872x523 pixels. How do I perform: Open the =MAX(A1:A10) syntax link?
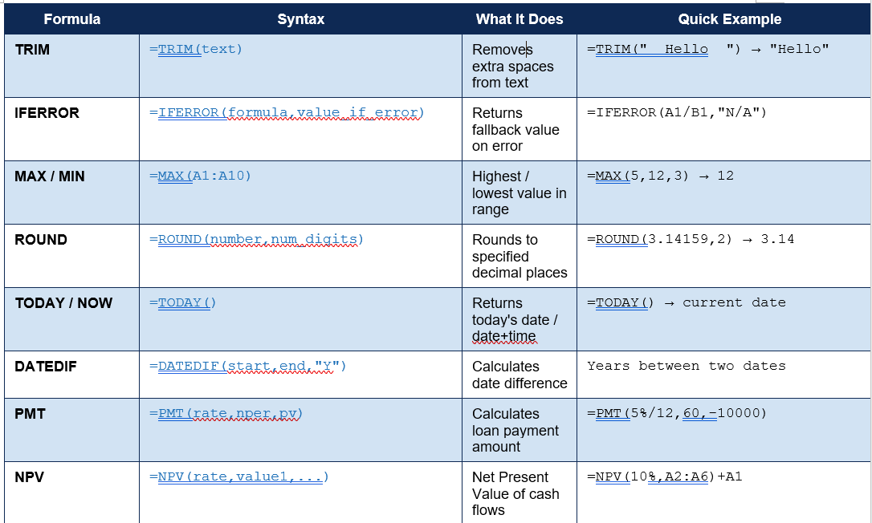coord(200,176)
